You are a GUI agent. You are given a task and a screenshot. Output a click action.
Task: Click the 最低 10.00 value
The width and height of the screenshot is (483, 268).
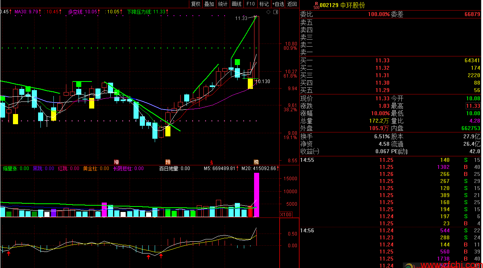473,113
